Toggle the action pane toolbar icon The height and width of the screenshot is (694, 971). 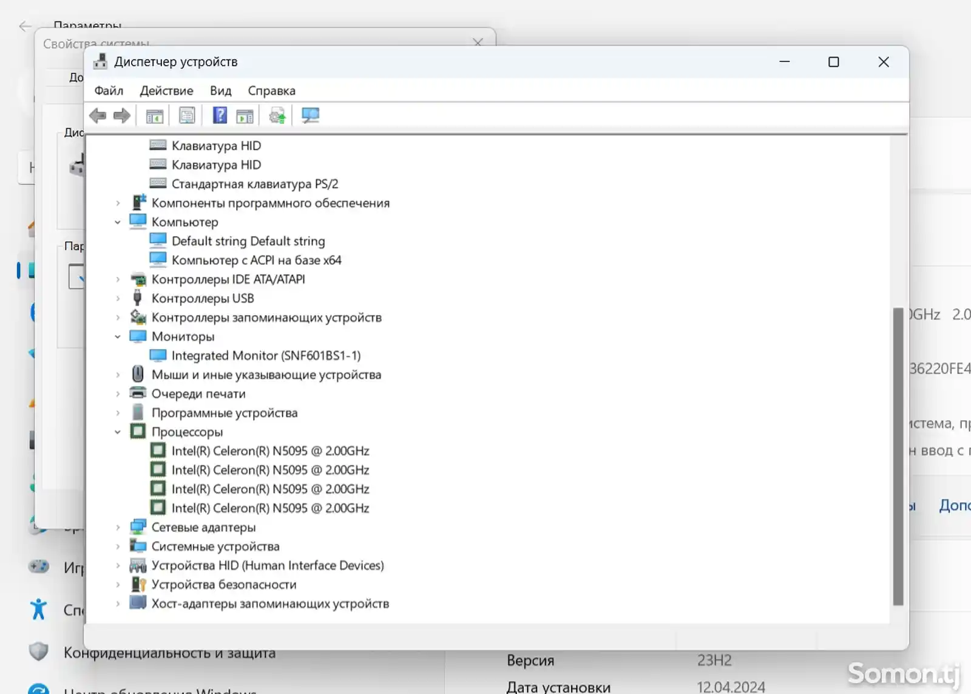(245, 115)
